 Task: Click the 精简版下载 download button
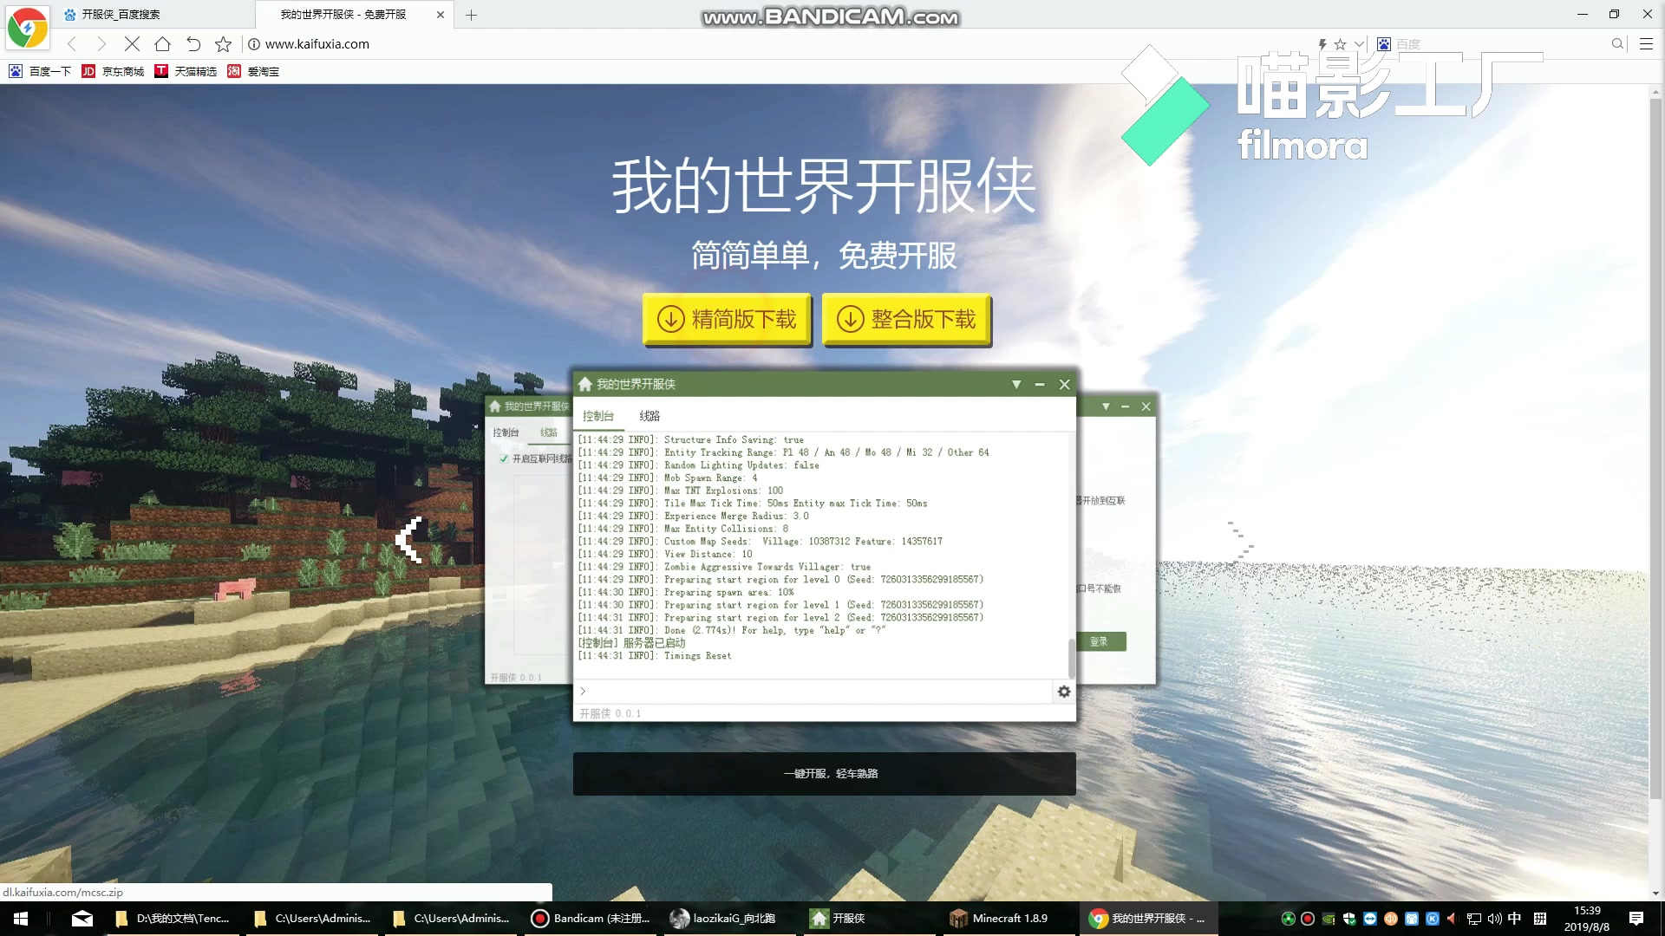[727, 319]
